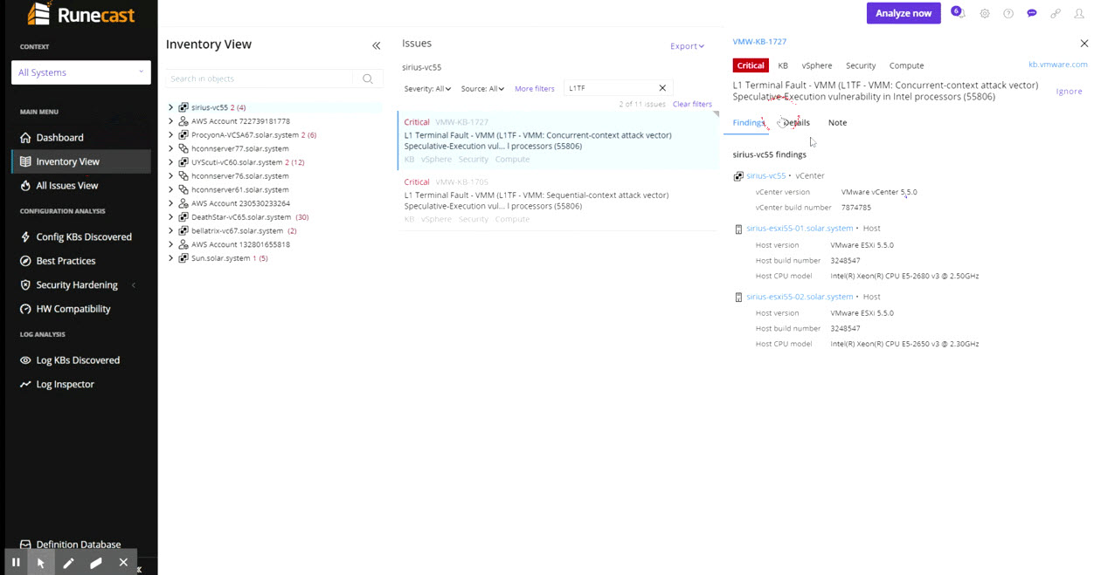Open sirius-esxi55-01.solar.system host link
This screenshot has height=575, width=1101.
[800, 229]
